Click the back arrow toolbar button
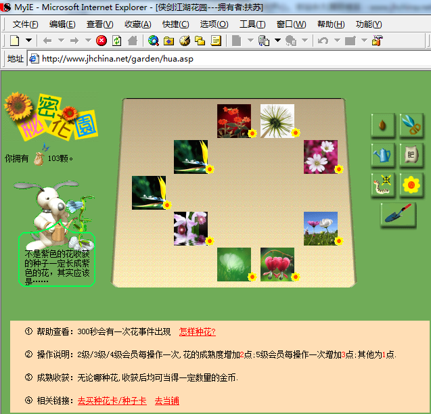This screenshot has height=414, width=431. 47,41
